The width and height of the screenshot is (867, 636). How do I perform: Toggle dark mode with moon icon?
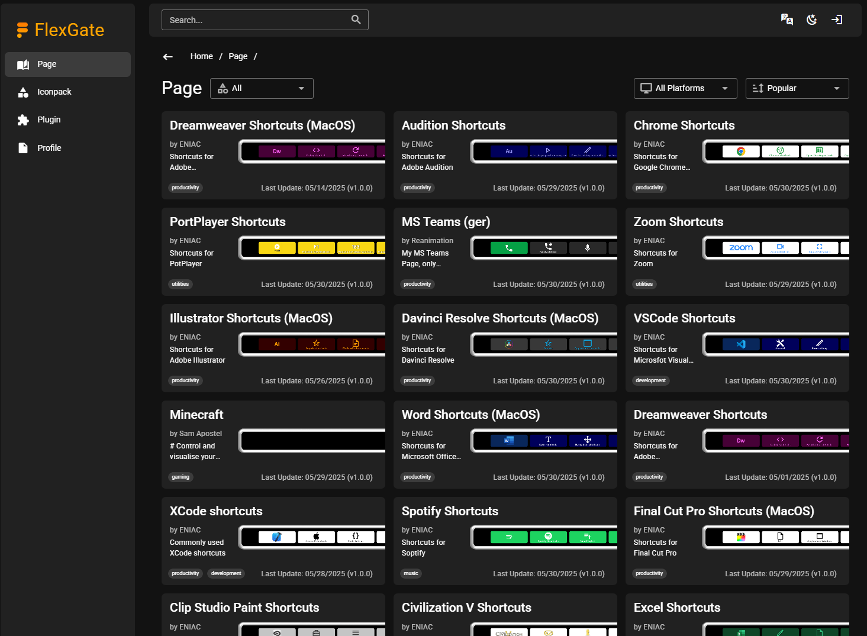pos(812,20)
